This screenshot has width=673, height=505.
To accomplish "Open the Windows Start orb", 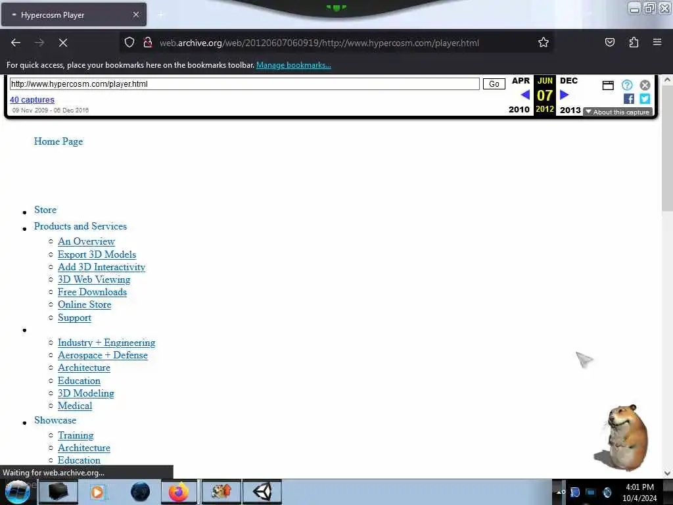I will coord(18,492).
